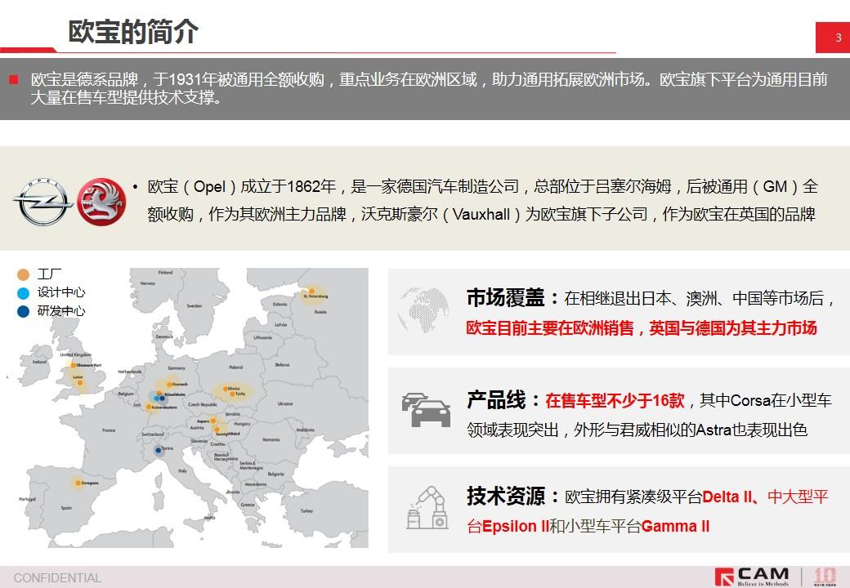
Task: Select the cars icon beside 产品线
Action: pos(426,409)
